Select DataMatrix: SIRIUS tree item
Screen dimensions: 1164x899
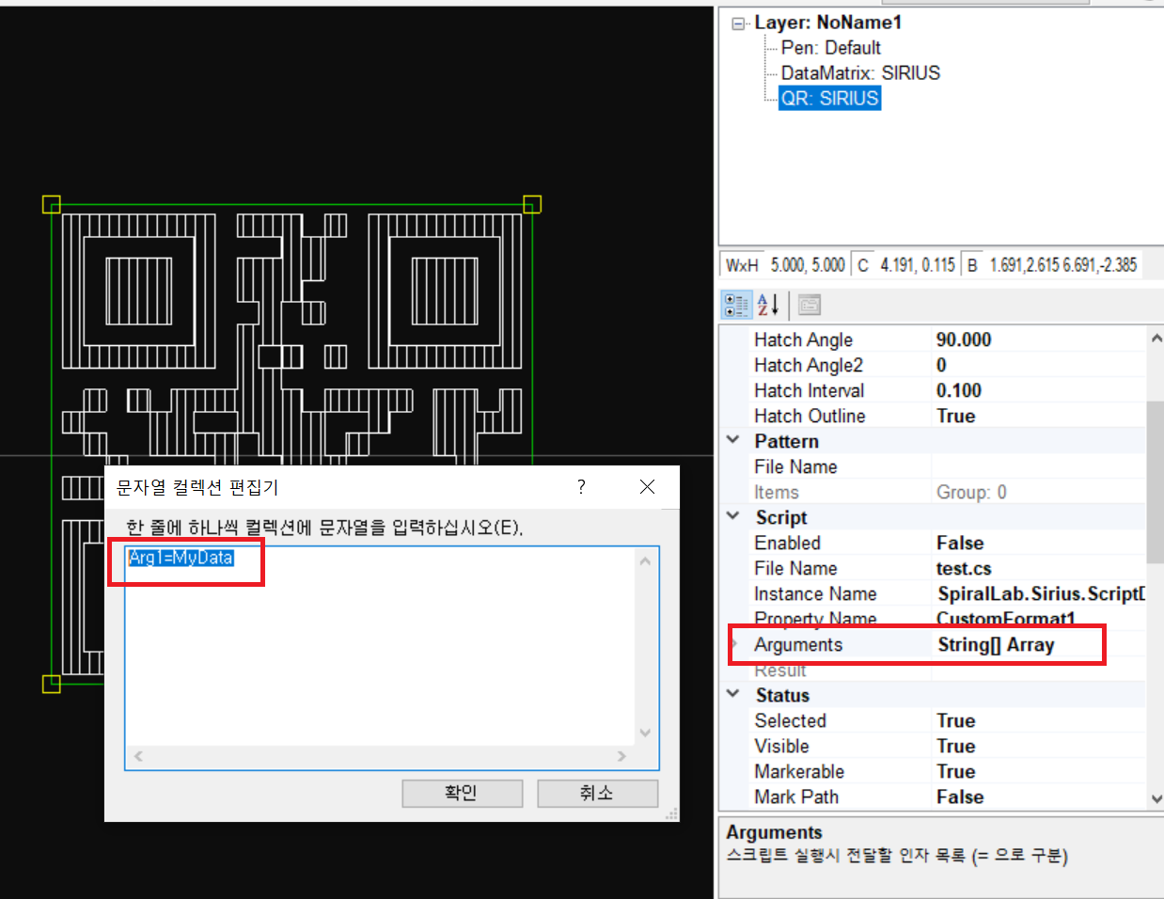pos(860,73)
